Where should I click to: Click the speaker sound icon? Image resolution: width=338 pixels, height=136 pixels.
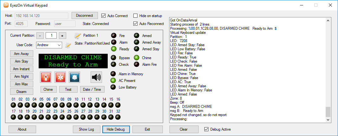click(96, 77)
